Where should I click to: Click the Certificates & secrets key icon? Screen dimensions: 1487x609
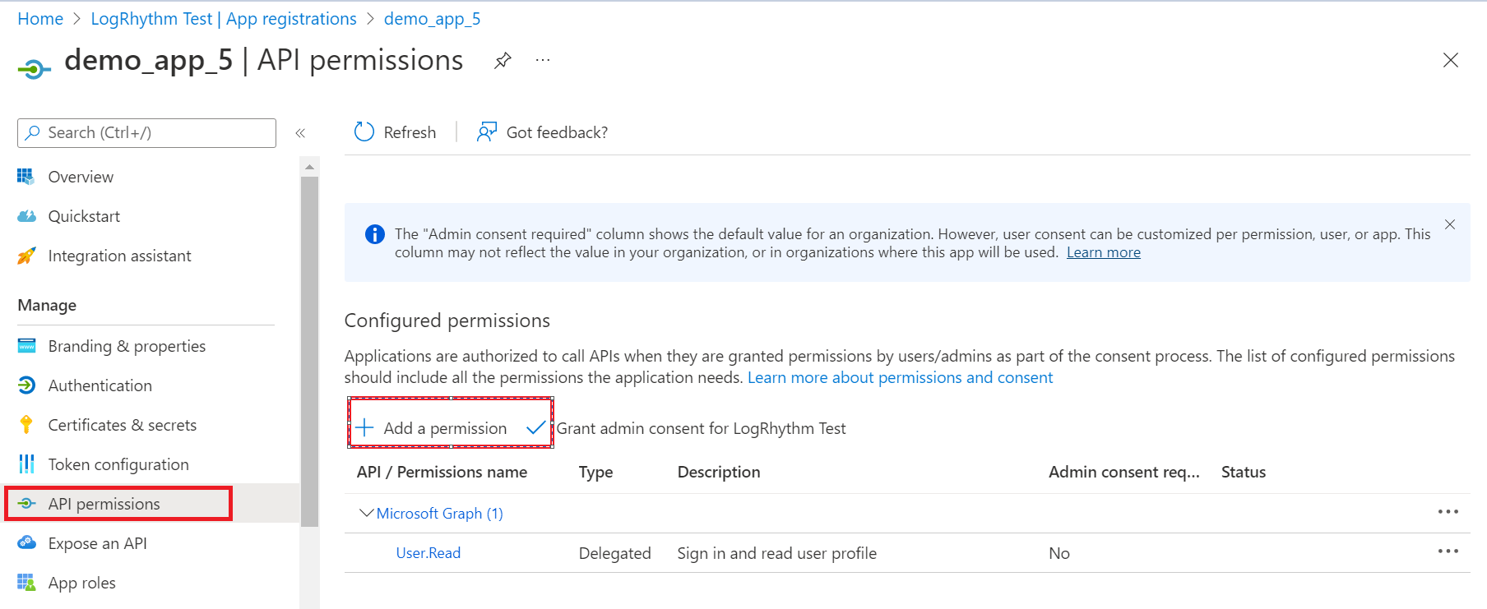tap(27, 425)
